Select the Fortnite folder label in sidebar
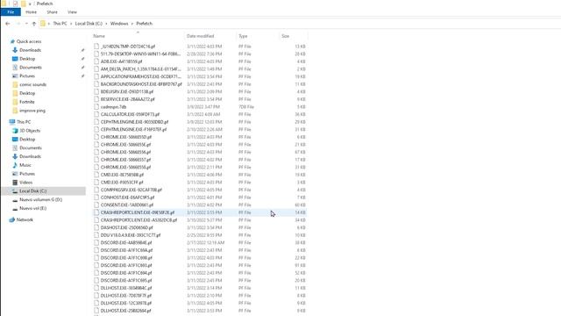Screen dimensions: 561x316 tap(27, 102)
